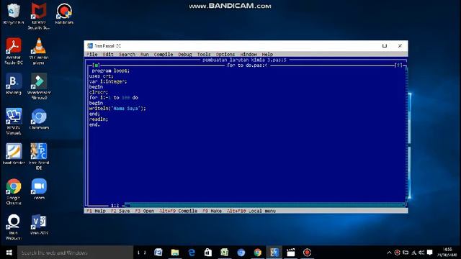Image resolution: width=461 pixels, height=259 pixels.
Task: Click F2 Save in the status bar
Action: point(120,211)
